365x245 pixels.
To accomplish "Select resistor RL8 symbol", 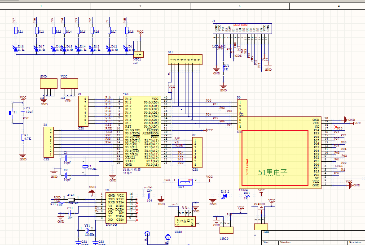I will point(127,30).
